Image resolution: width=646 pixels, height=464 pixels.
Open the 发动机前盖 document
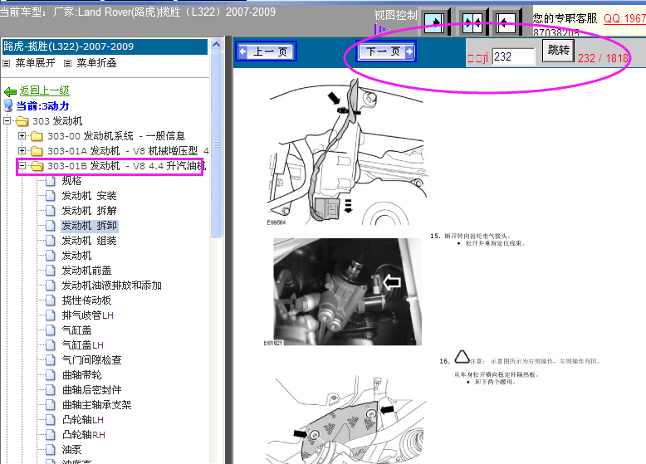pyautogui.click(x=86, y=271)
